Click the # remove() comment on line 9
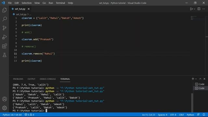208x117 pixels. click(29, 46)
